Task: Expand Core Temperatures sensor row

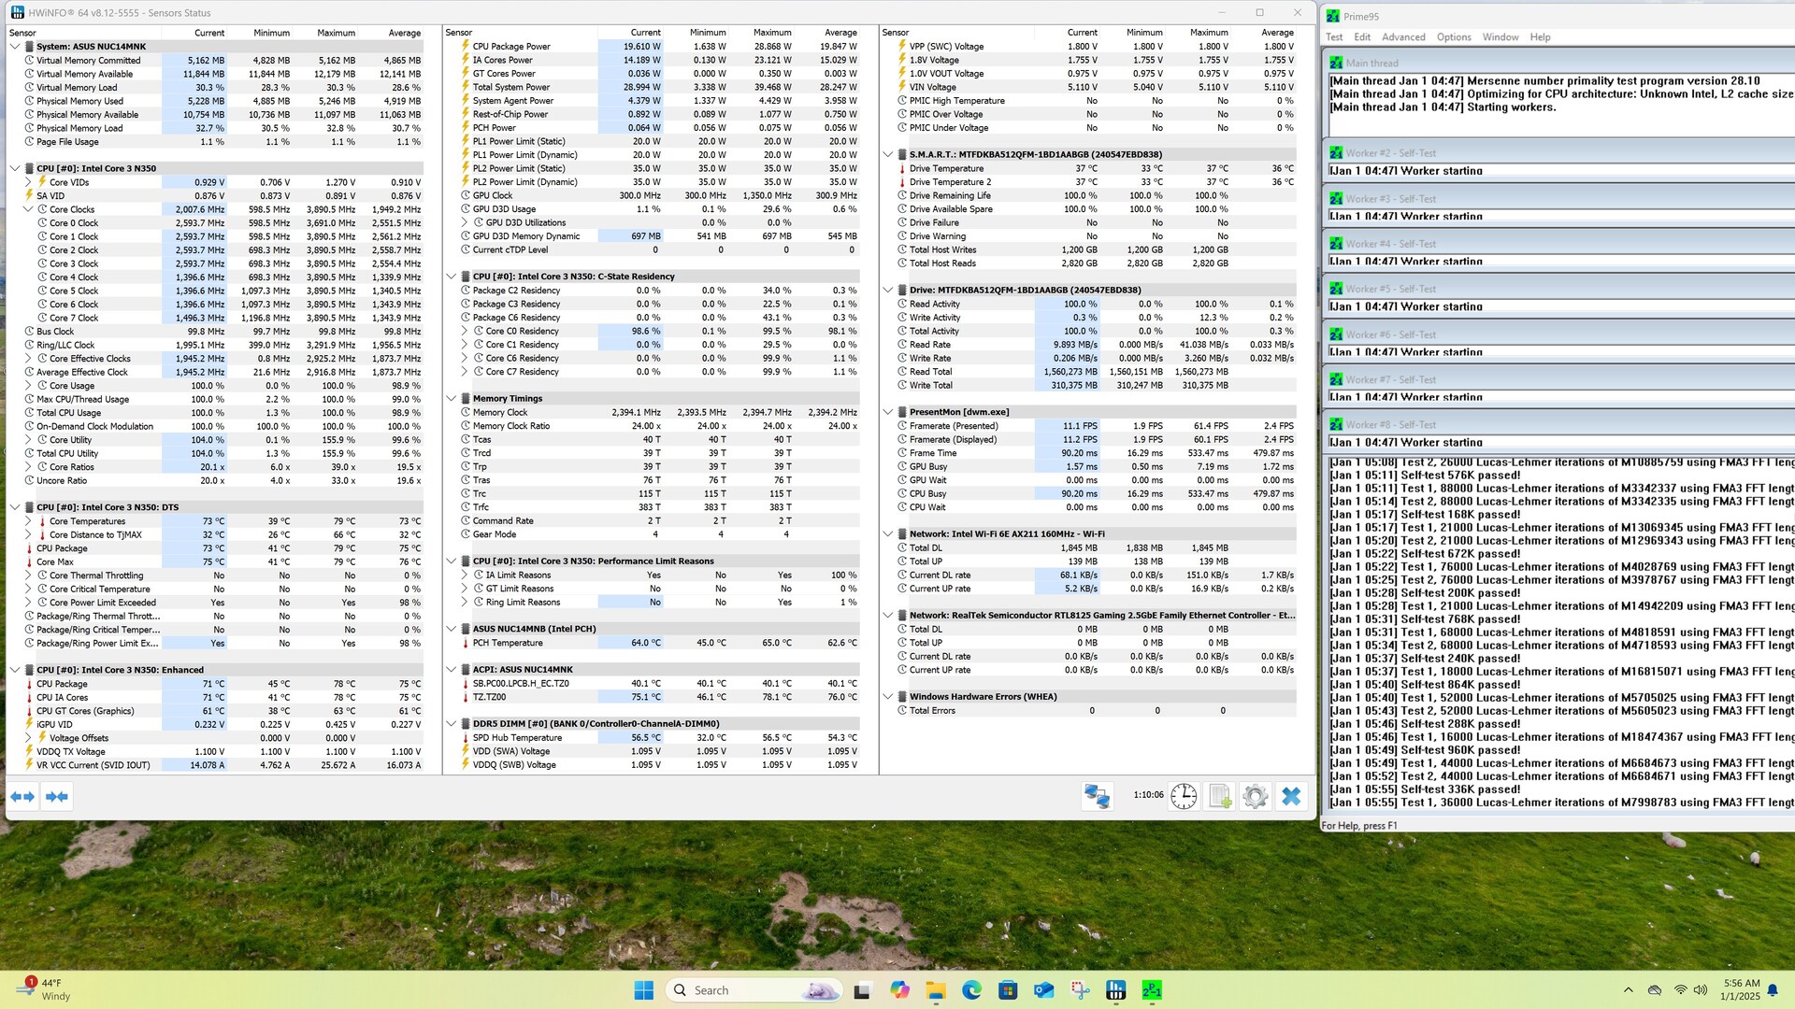Action: [28, 521]
